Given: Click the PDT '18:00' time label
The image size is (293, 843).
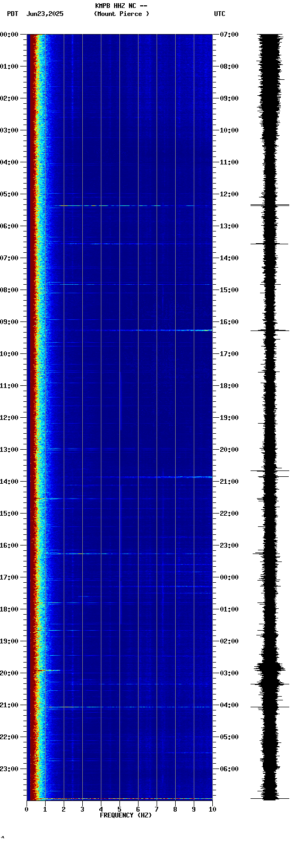Looking at the screenshot, I should pos(9,609).
